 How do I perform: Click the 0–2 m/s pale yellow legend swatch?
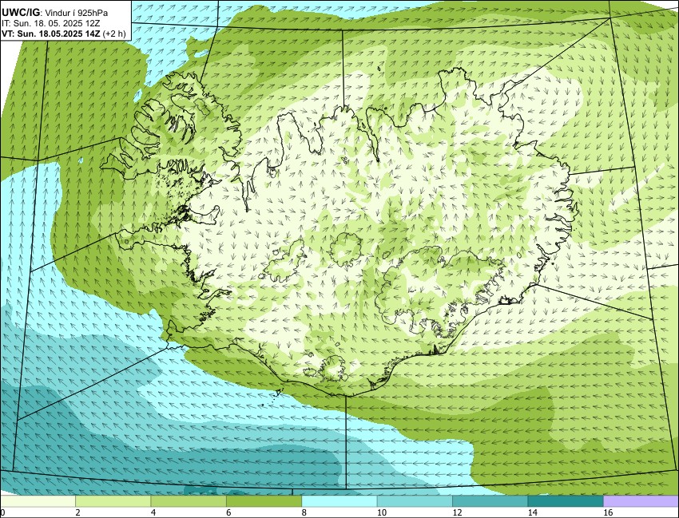point(38,501)
